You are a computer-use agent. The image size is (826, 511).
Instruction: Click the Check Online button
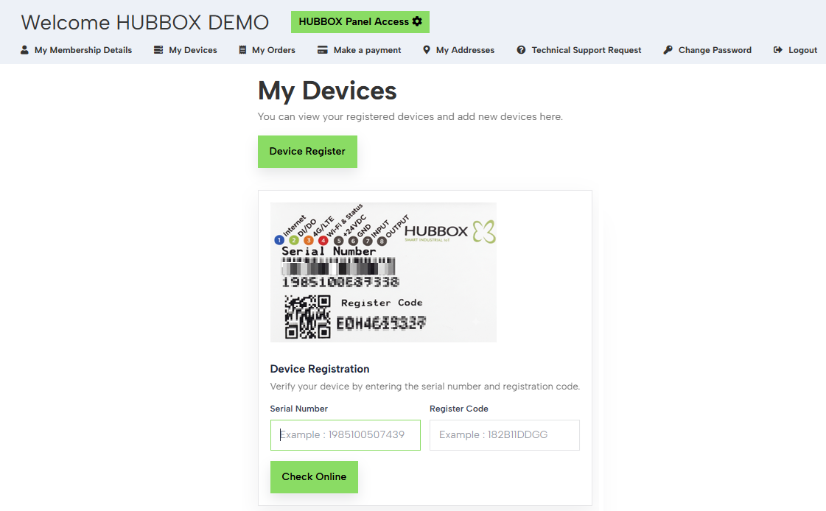(314, 477)
